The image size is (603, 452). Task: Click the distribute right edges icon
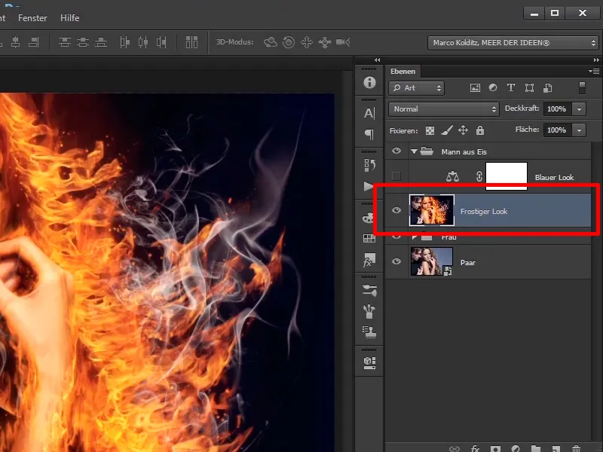(x=161, y=42)
